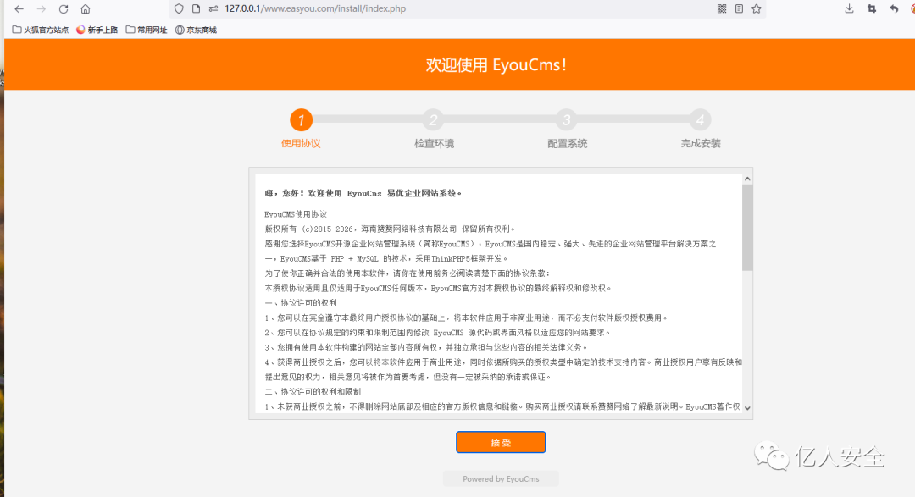
Task: Open the 火狐官方站点 bookmark folder
Action: coord(41,30)
